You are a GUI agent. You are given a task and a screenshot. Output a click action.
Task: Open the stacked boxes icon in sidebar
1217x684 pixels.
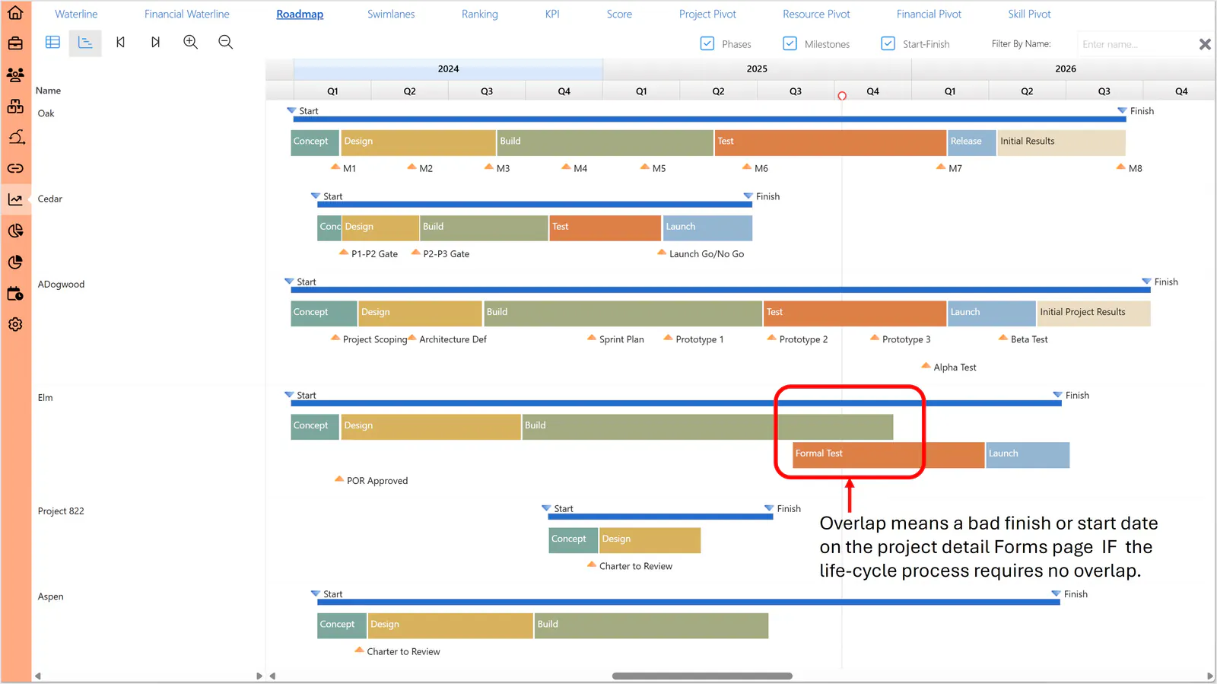pyautogui.click(x=15, y=106)
